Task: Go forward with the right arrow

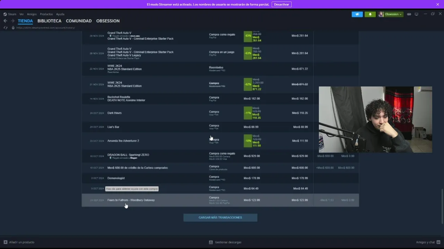Action: pos(12,21)
